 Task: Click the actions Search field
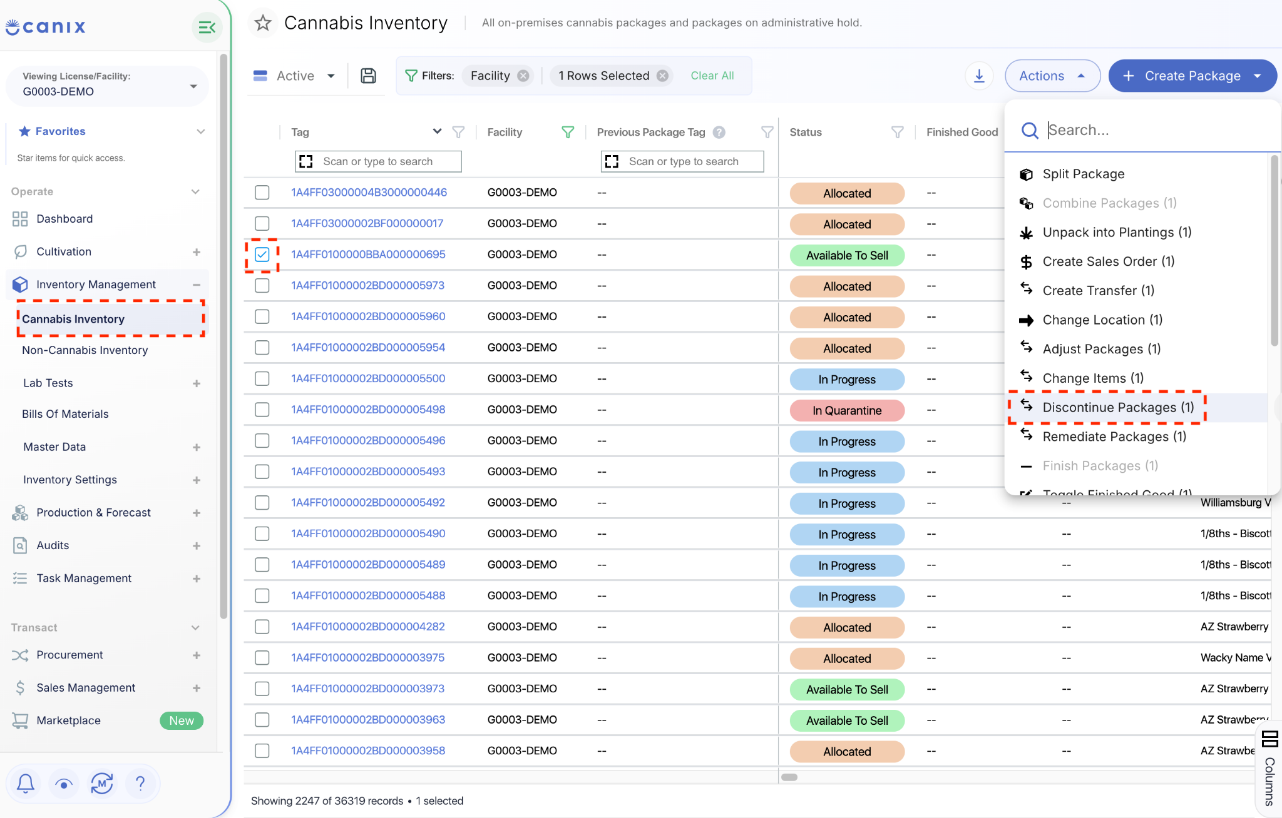pyautogui.click(x=1152, y=130)
